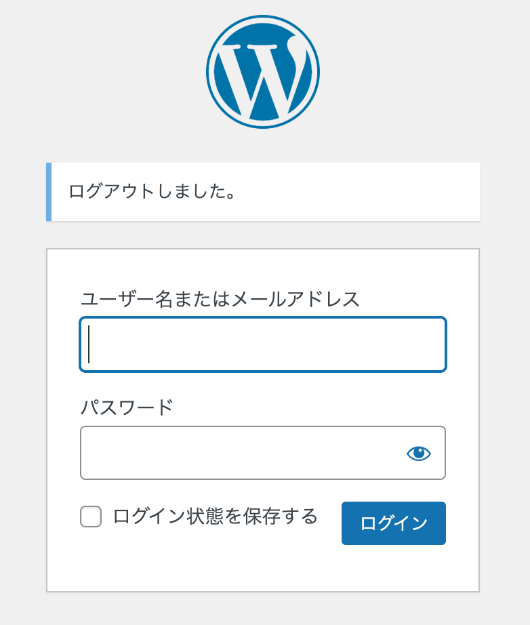
Task: Click the blue left border of the logout notice
Action: point(49,192)
